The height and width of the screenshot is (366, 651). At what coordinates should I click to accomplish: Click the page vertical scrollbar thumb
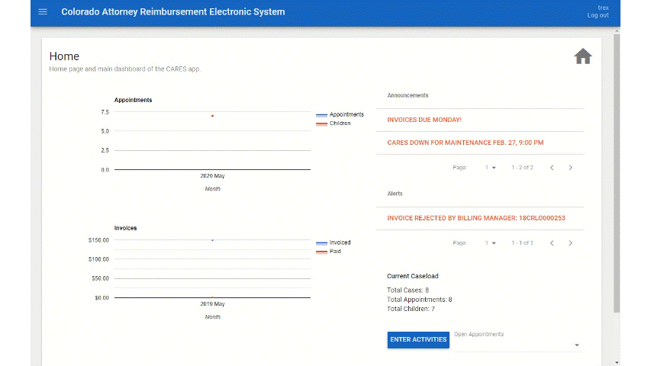pos(617,173)
